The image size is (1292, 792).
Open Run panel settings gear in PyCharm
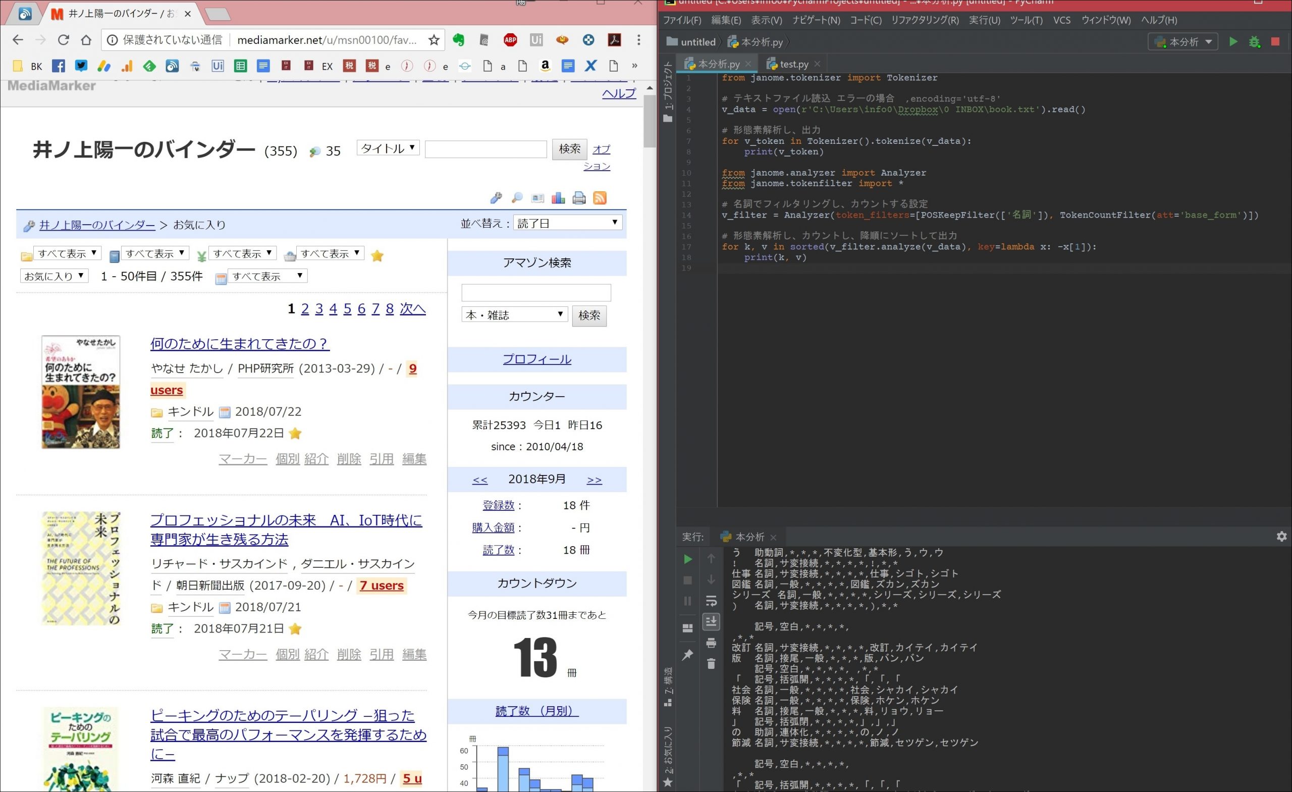click(1281, 536)
